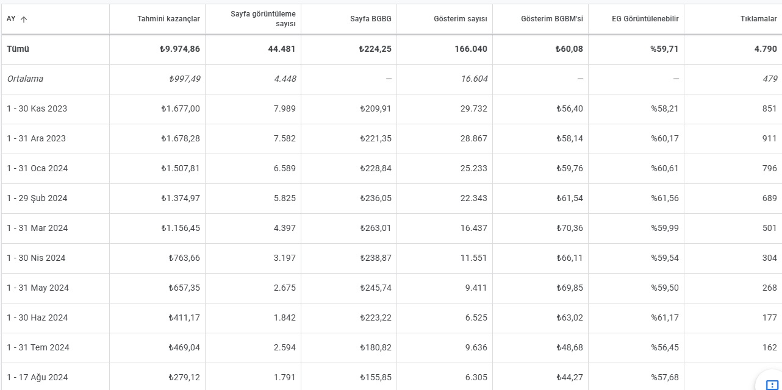Viewport: 782px width, 390px height.
Task: Open the feedback icon at bottom right
Action: click(771, 385)
